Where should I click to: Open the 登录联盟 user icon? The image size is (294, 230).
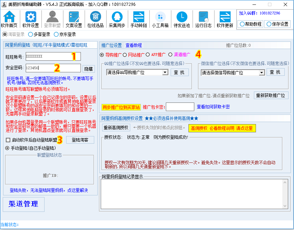click(52, 19)
